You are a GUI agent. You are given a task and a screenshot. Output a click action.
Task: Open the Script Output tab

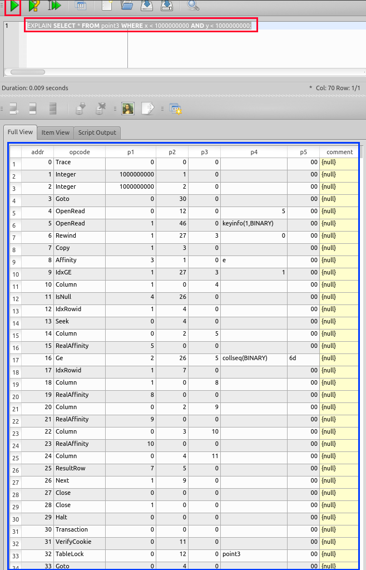[x=97, y=132]
